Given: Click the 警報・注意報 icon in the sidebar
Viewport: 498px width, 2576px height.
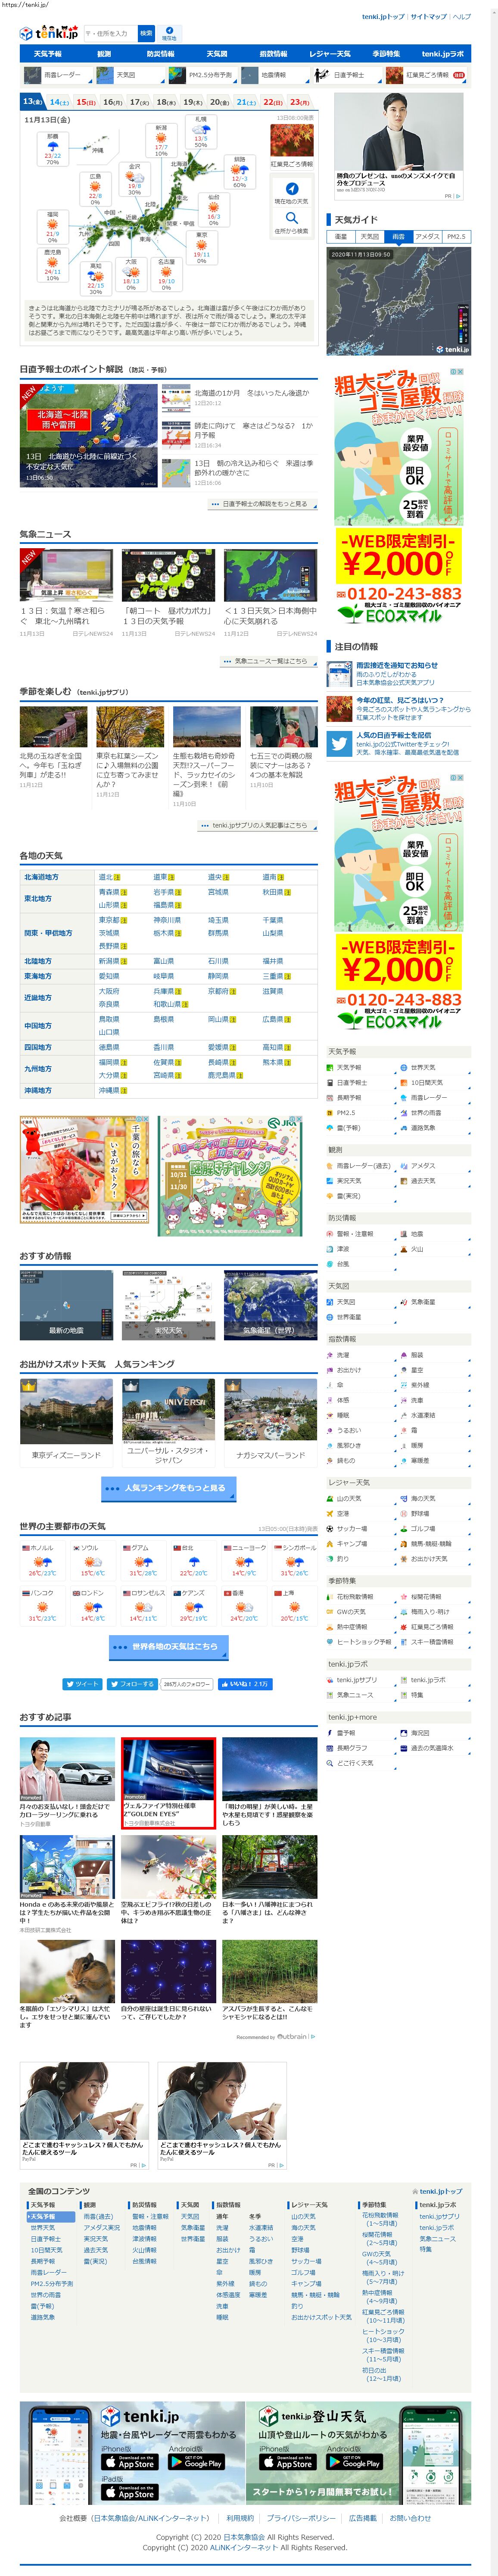Looking at the screenshot, I should point(330,1234).
